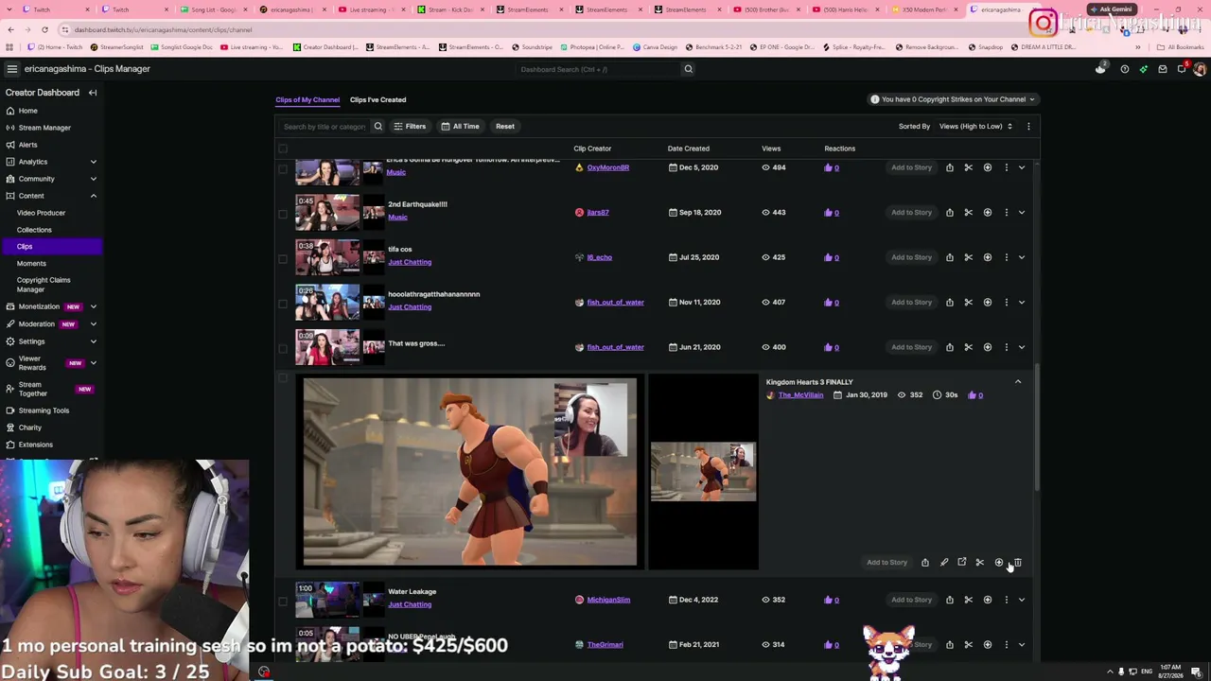Expand the Water Leakage clip row
The width and height of the screenshot is (1211, 681).
pyautogui.click(x=1022, y=600)
